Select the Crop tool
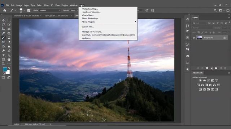Image resolution: width=231 pixels, height=129 pixels. [x=3, y=29]
